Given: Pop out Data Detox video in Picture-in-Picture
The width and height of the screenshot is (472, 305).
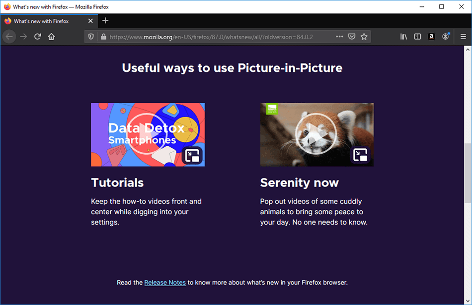Looking at the screenshot, I should [x=192, y=155].
